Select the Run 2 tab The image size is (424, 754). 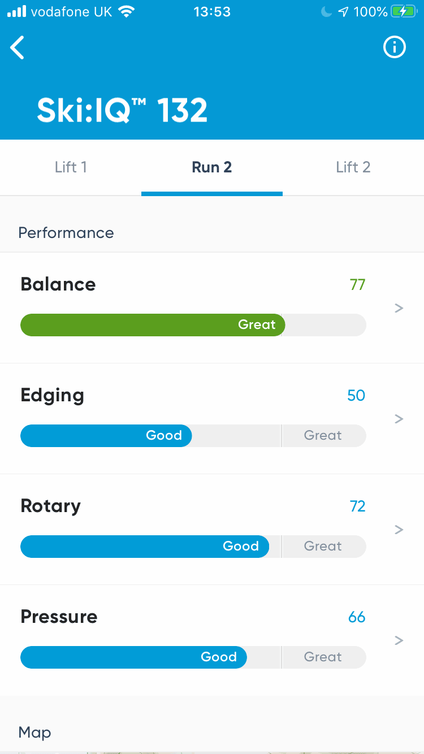[212, 167]
